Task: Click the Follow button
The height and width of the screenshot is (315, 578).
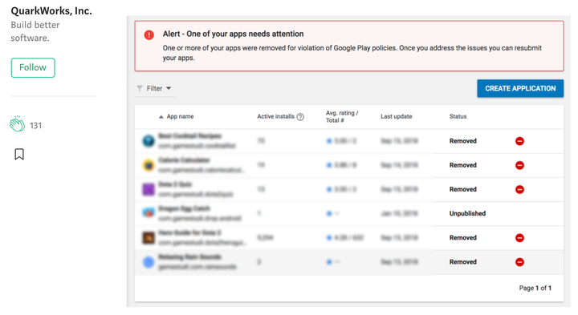Action: pyautogui.click(x=33, y=67)
